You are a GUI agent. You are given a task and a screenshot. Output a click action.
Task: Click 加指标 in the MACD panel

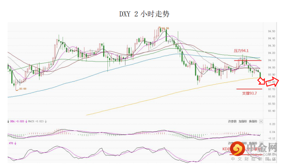tap(243, 121)
